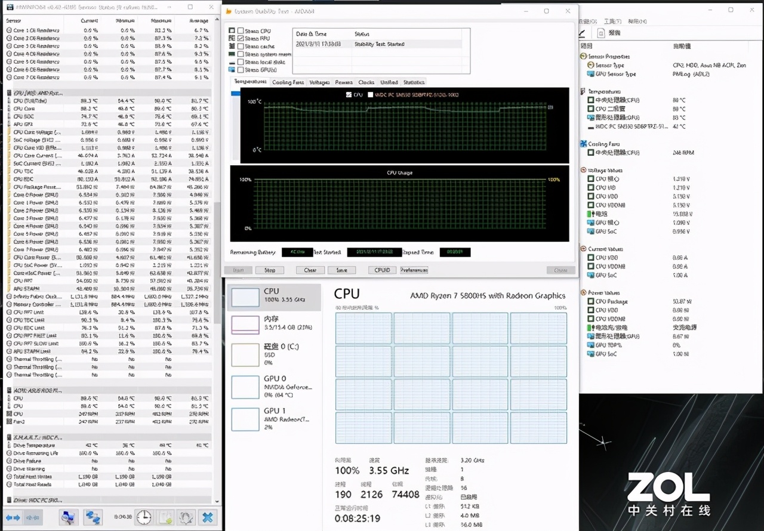This screenshot has height=531, width=764.
Task: Click HWiNFO scrollbar down arrow
Action: (x=217, y=502)
